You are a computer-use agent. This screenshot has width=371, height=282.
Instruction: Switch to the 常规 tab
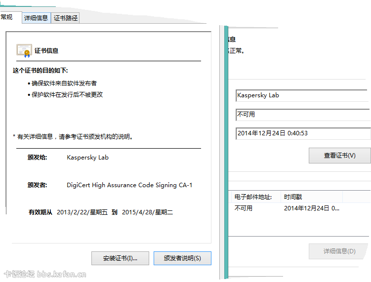(x=7, y=17)
